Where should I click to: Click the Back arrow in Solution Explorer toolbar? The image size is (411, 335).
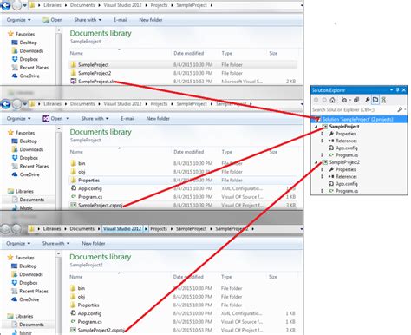pos(316,100)
